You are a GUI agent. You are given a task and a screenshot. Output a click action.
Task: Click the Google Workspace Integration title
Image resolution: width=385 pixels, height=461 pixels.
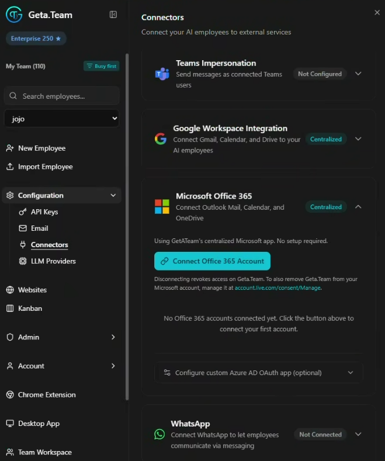pyautogui.click(x=230, y=128)
